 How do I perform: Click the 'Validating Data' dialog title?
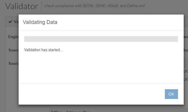pos(40,22)
